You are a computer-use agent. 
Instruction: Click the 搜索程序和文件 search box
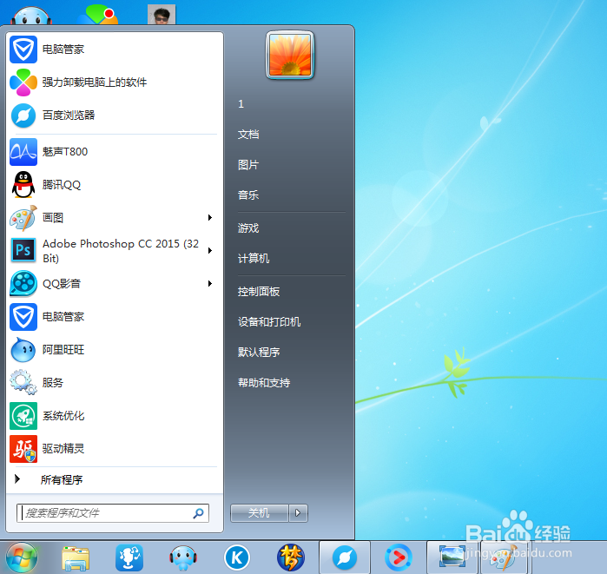[x=113, y=513]
